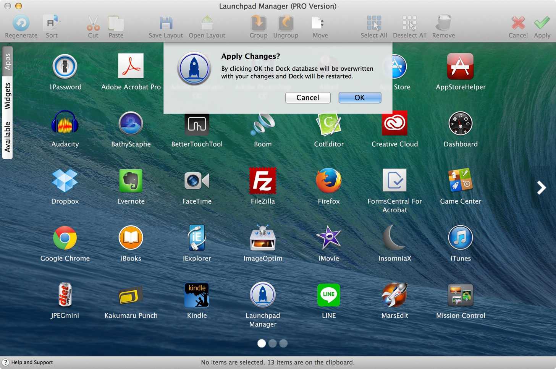The height and width of the screenshot is (369, 556).
Task: Switch to the Widgets side tab
Action: [x=7, y=95]
